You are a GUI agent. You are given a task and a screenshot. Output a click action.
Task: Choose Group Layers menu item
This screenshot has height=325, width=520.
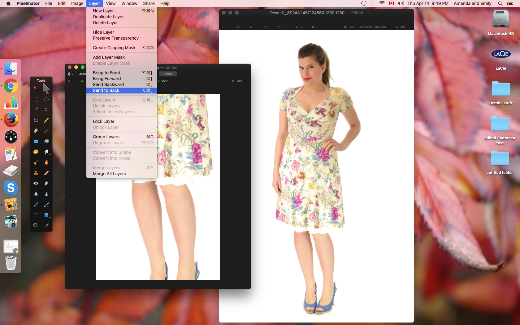[x=122, y=137]
